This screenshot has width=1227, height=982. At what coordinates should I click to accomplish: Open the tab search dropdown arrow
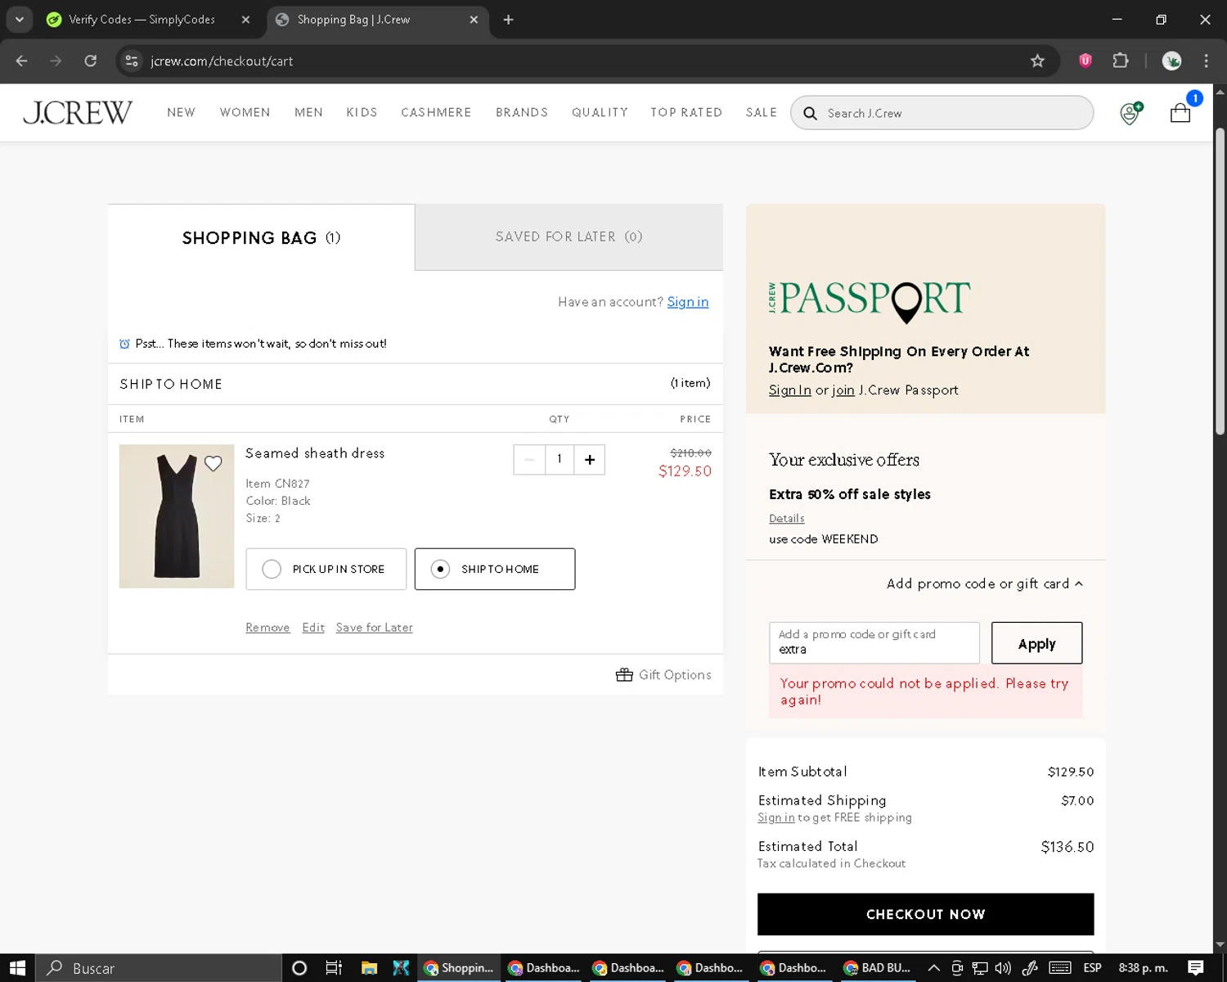19,20
